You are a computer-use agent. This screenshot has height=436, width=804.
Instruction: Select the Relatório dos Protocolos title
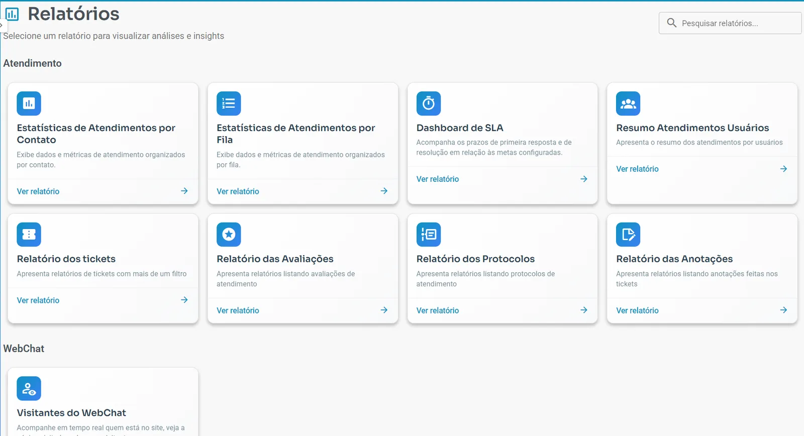point(475,259)
